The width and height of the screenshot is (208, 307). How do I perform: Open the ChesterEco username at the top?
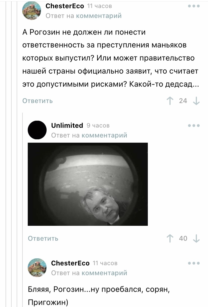(65, 6)
